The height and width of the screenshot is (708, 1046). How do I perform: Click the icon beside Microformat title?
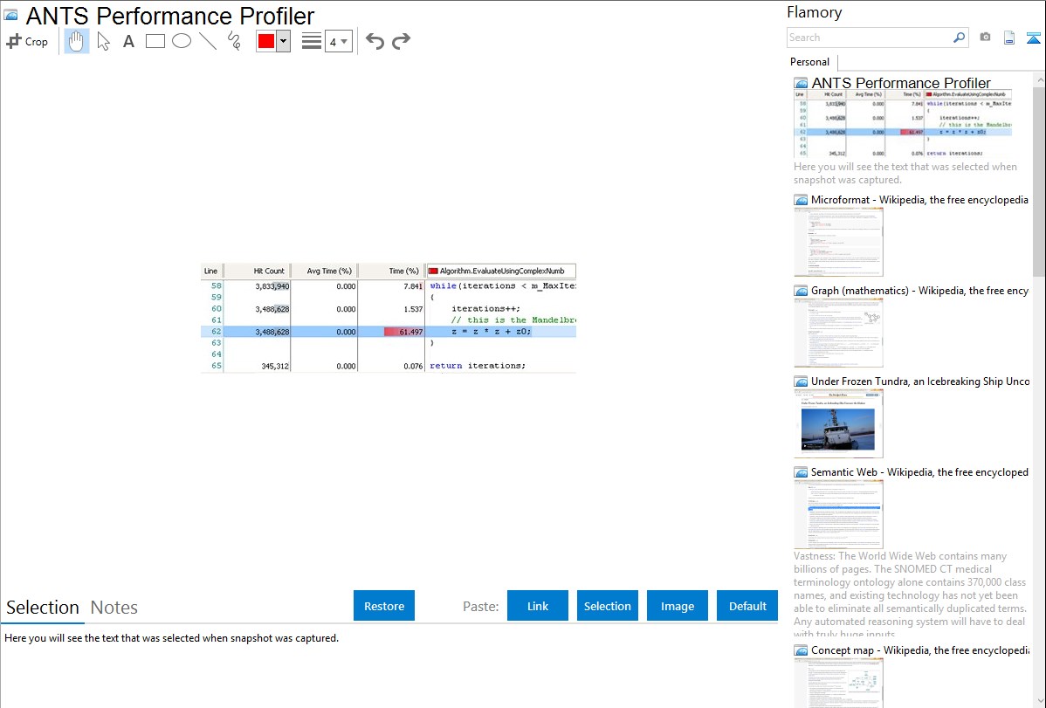[x=801, y=200]
